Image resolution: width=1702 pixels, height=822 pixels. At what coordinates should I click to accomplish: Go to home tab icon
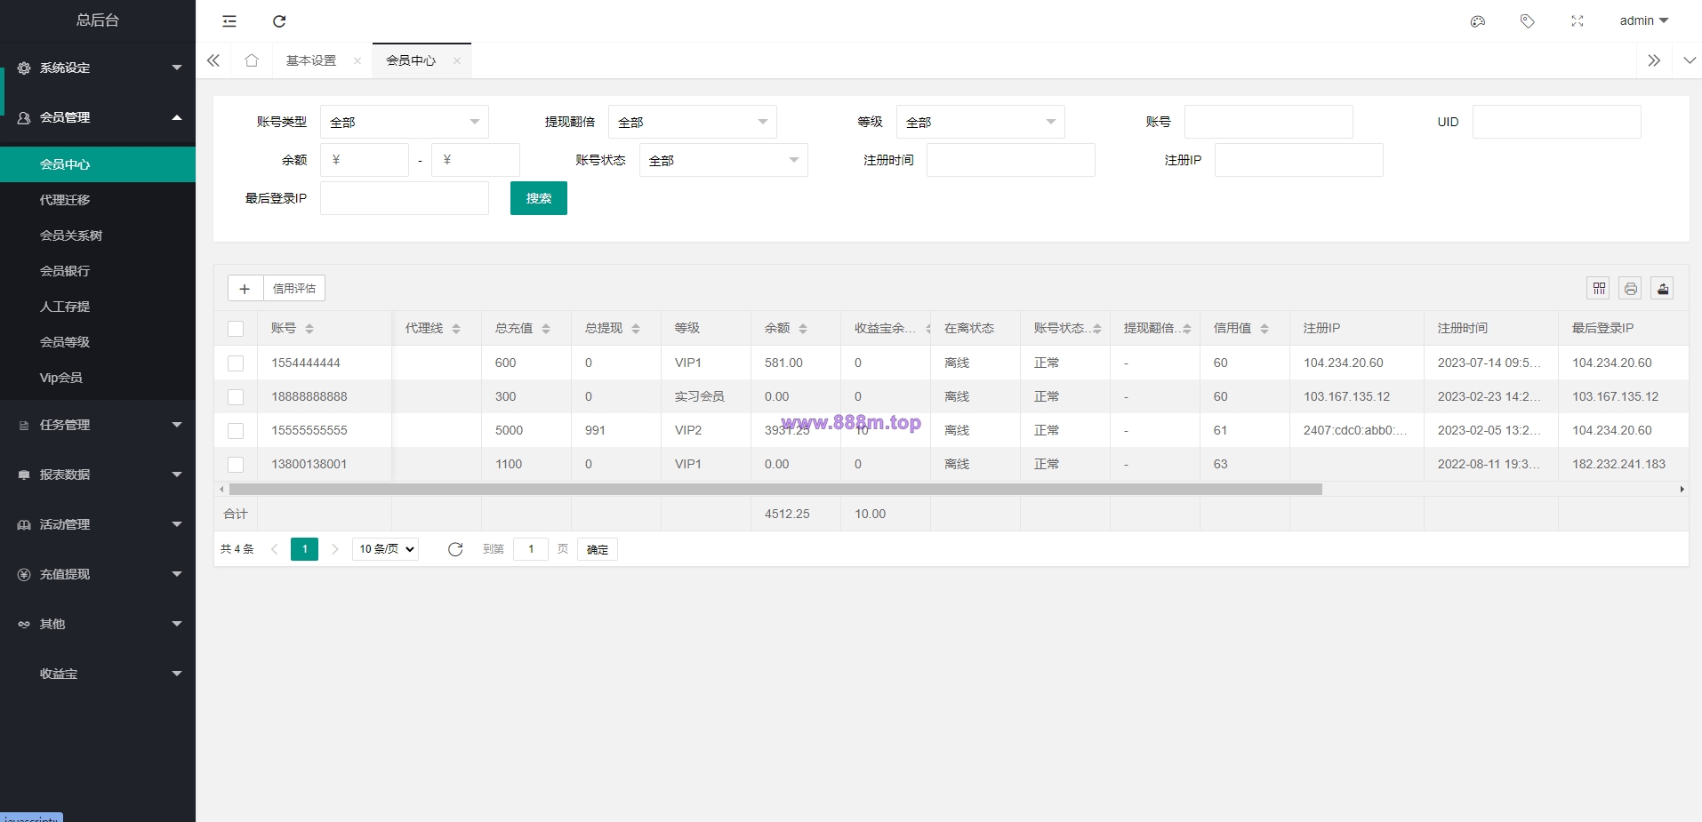point(252,60)
